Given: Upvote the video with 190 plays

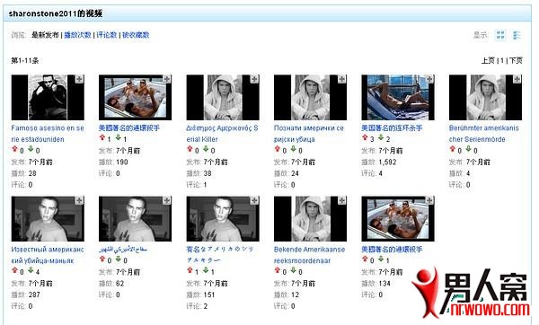Looking at the screenshot, I should pos(102,137).
